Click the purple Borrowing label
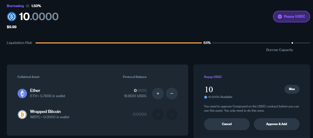 coord(15,6)
